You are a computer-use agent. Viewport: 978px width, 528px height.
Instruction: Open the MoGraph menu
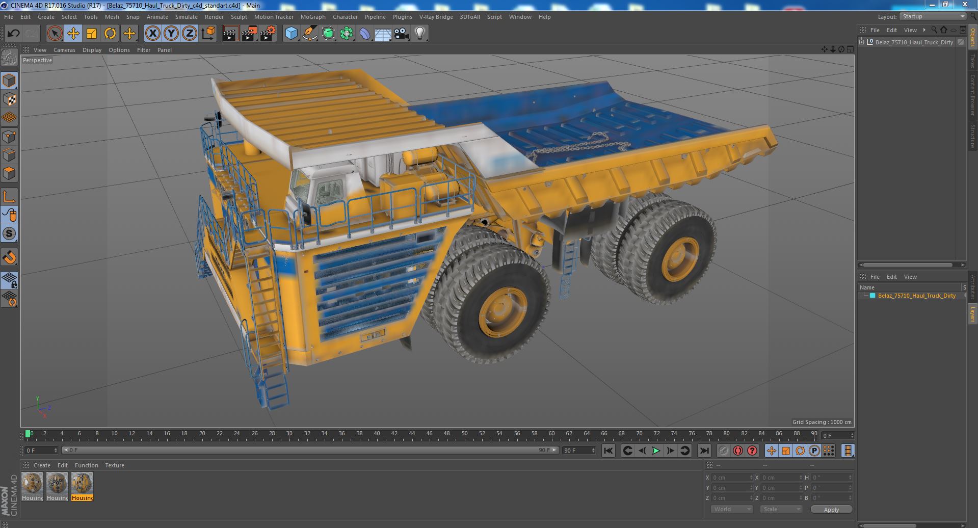[313, 17]
